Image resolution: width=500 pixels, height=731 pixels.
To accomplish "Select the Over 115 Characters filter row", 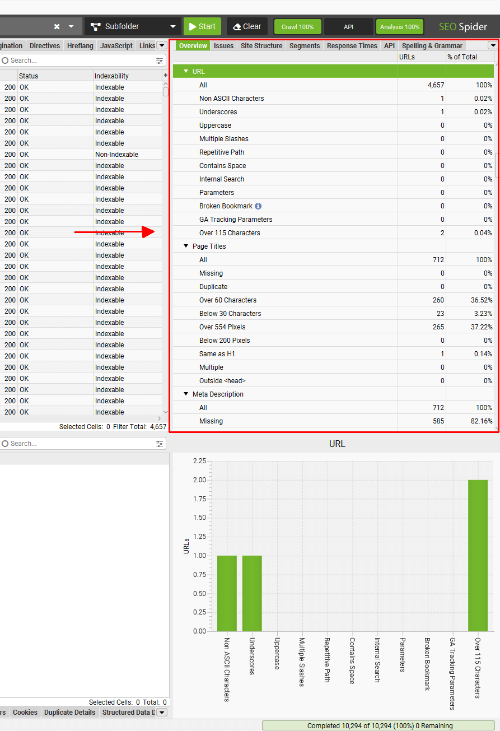I will pyautogui.click(x=334, y=233).
